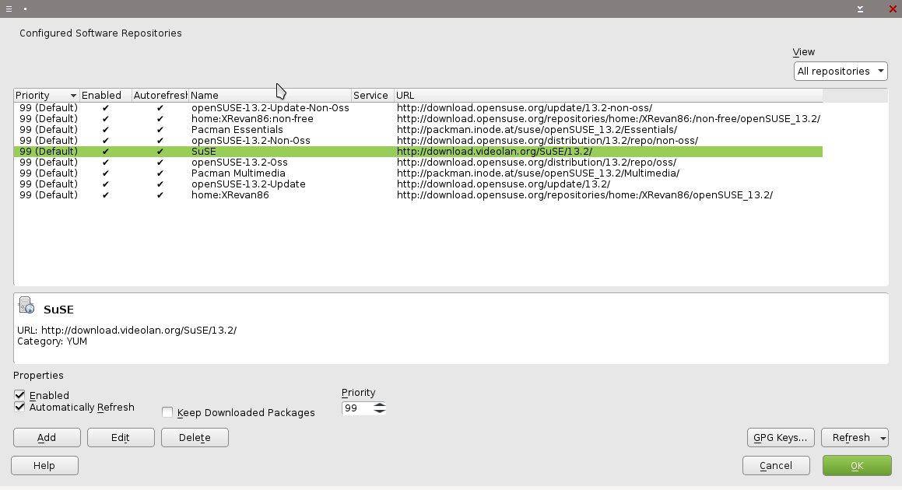Viewport: 902px width, 490px height.
Task: Open the View All repositories dropdown
Action: point(841,72)
